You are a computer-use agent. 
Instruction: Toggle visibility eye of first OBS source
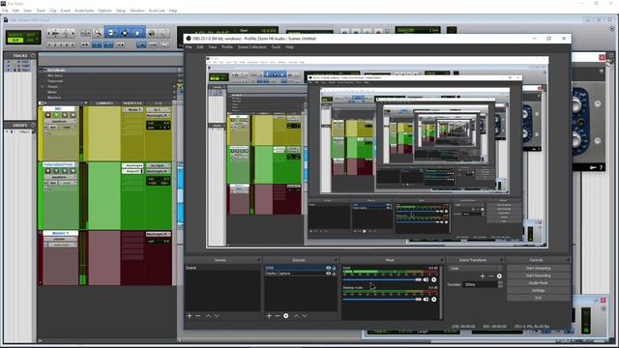pos(328,268)
